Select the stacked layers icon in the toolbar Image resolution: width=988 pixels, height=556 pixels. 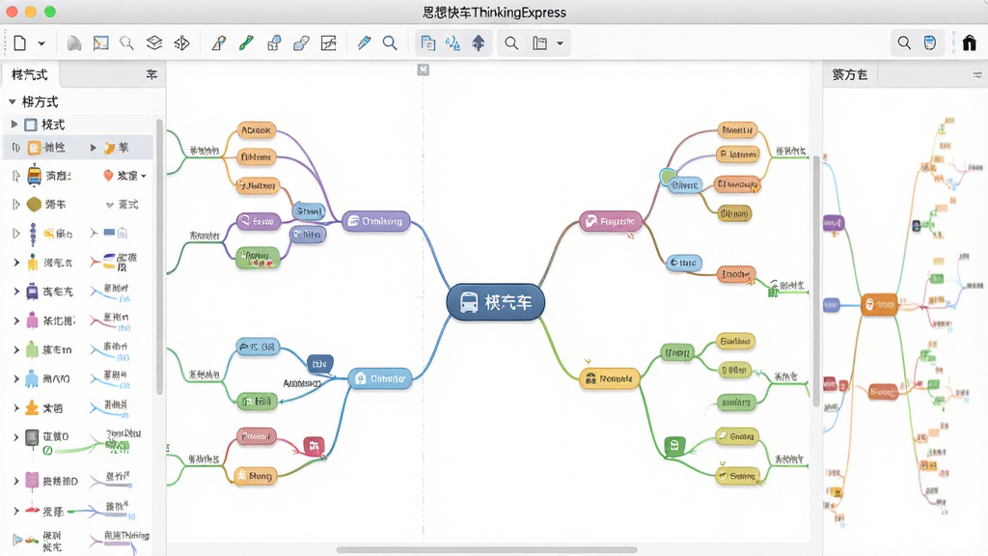[x=154, y=42]
